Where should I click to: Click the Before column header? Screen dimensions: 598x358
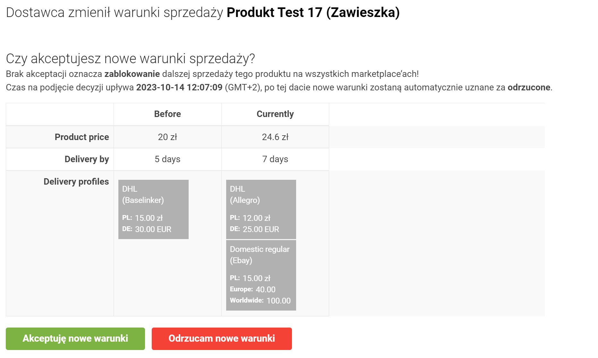tap(167, 114)
